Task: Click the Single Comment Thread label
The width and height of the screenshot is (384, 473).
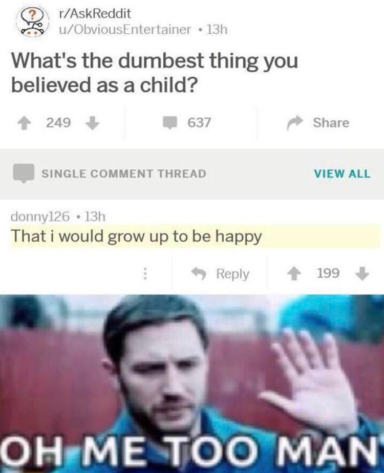Action: (124, 174)
